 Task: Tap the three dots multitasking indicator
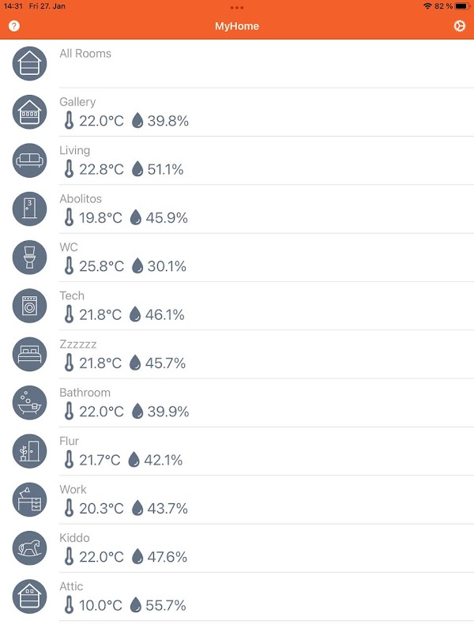click(237, 8)
